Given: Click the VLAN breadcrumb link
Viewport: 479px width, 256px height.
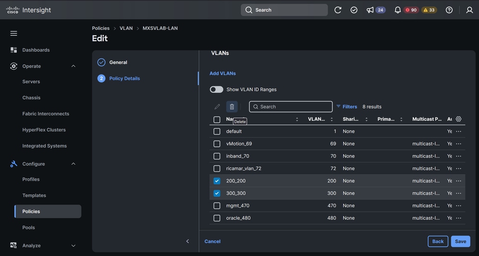Looking at the screenshot, I should pos(126,28).
